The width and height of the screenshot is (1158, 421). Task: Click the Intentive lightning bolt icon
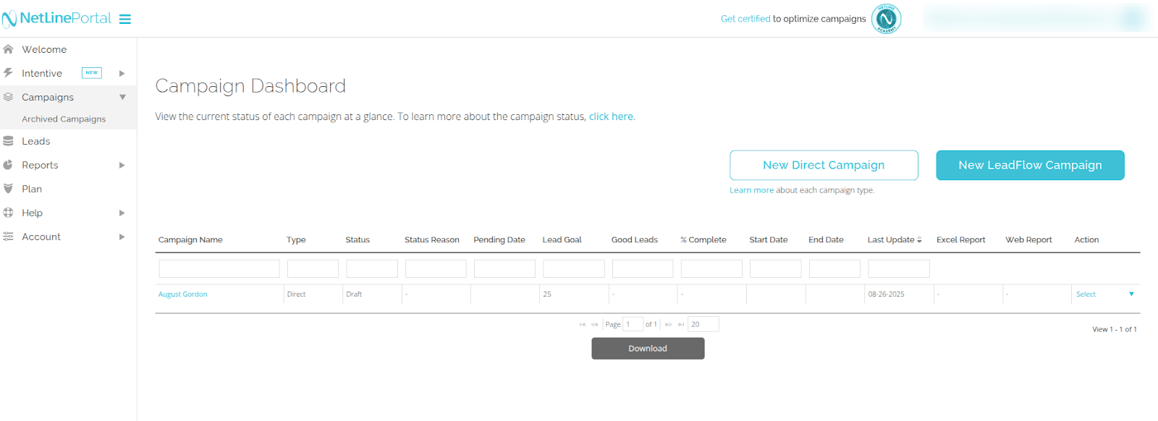pos(9,73)
